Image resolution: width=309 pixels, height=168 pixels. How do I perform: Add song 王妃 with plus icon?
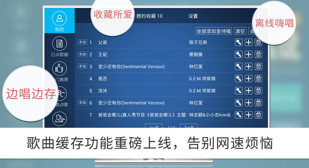248,55
